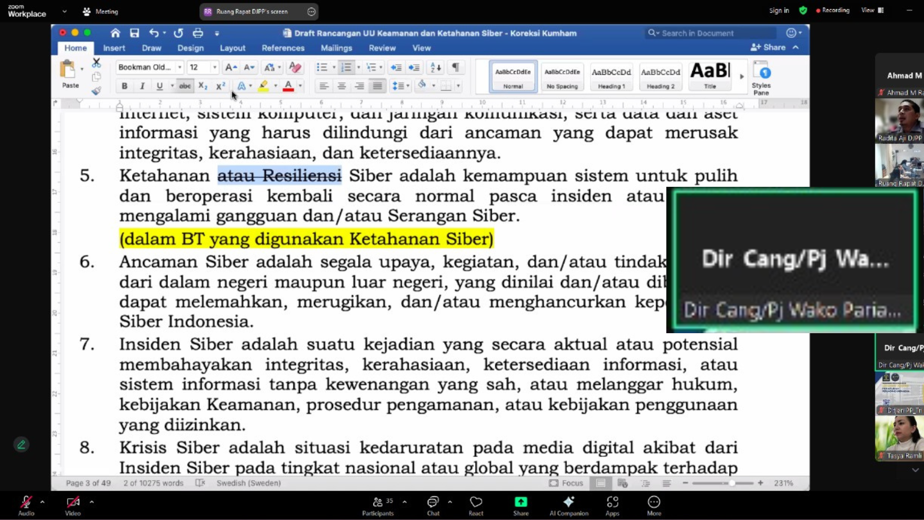This screenshot has height=520, width=924.
Task: Open the font size dropdown
Action: [x=215, y=67]
